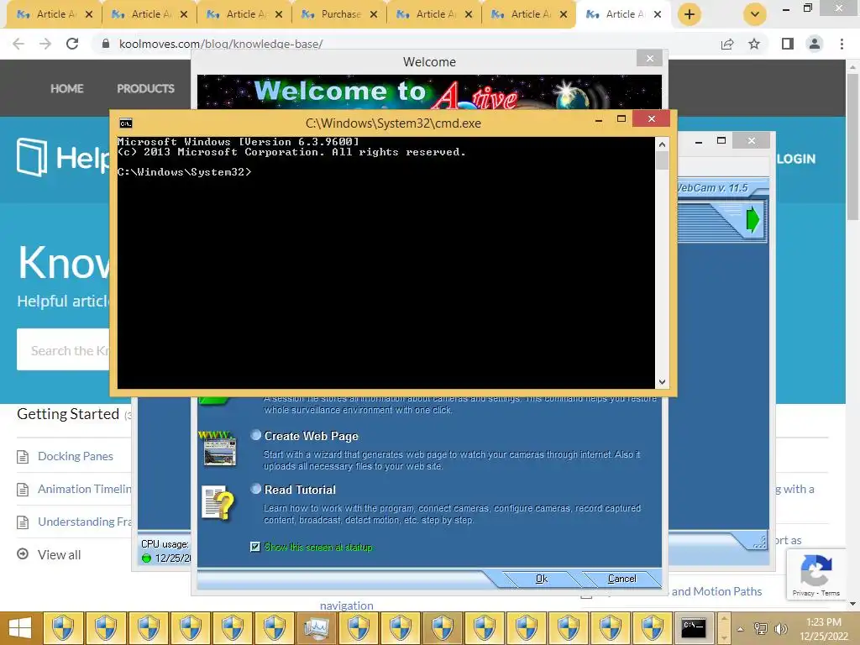The height and width of the screenshot is (645, 860).
Task: Click the browser page scroll down arrow
Action: 852,604
